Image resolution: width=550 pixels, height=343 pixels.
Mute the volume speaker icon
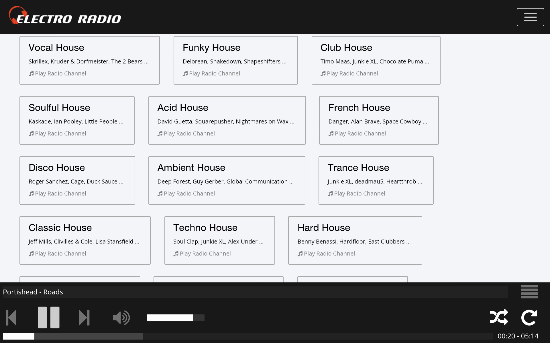click(x=121, y=318)
